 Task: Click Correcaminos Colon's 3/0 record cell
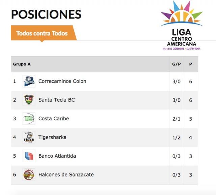(177, 82)
